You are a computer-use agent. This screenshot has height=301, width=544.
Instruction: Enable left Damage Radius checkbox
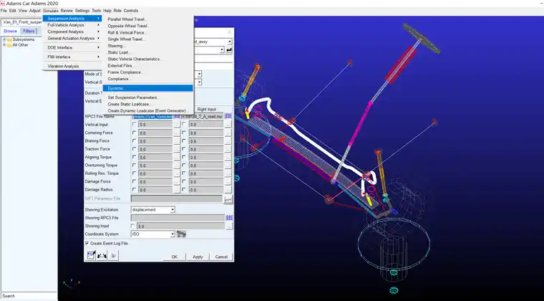(135, 189)
